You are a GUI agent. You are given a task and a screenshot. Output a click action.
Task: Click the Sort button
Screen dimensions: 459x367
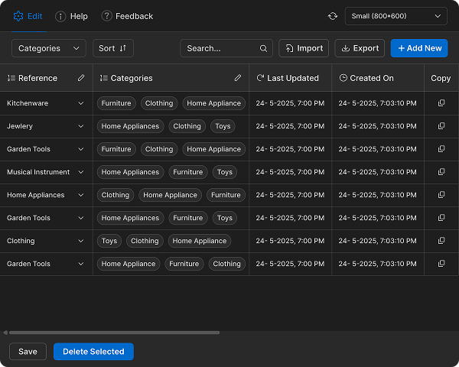point(113,48)
